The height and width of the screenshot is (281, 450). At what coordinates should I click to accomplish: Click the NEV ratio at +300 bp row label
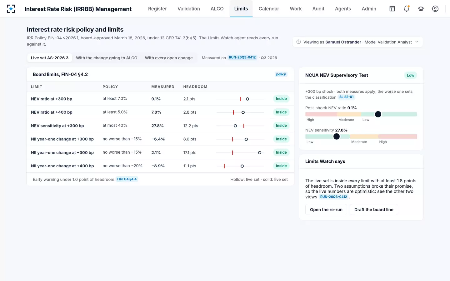click(52, 99)
